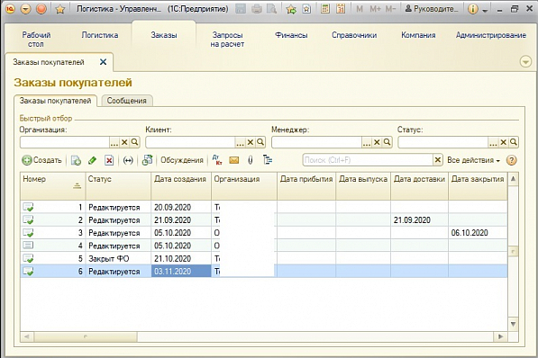Open the calendar icon in title bar

341,9
